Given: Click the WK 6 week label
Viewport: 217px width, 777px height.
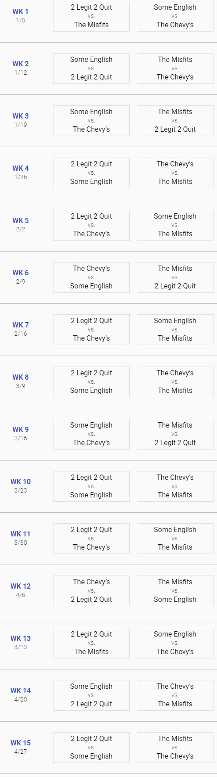Looking at the screenshot, I should click(21, 273).
